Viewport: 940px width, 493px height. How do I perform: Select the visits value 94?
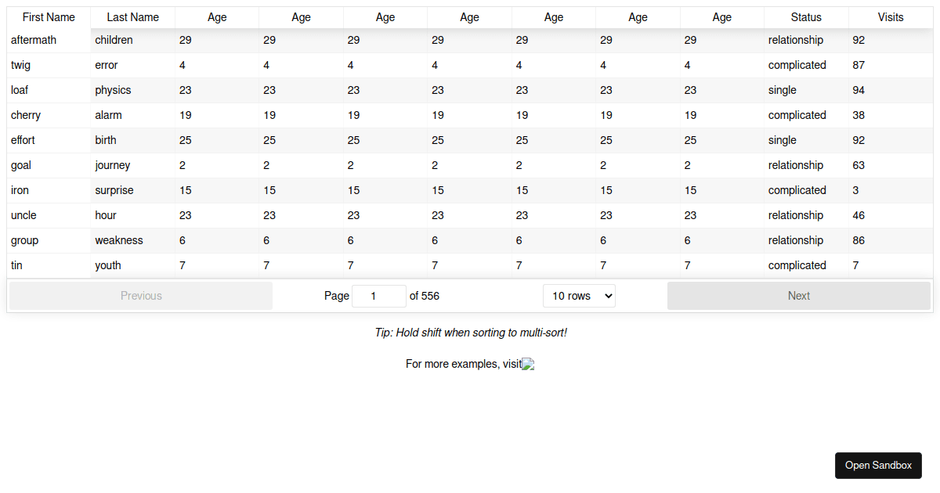(891, 90)
